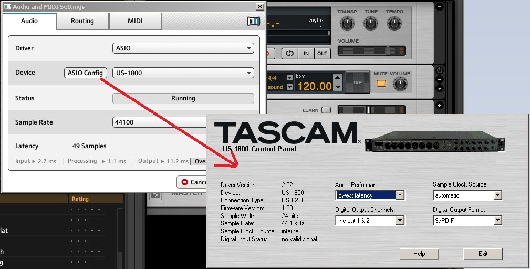Click the Cancel button in Audio settings
Viewport: 530px width, 269px height.
[192, 182]
